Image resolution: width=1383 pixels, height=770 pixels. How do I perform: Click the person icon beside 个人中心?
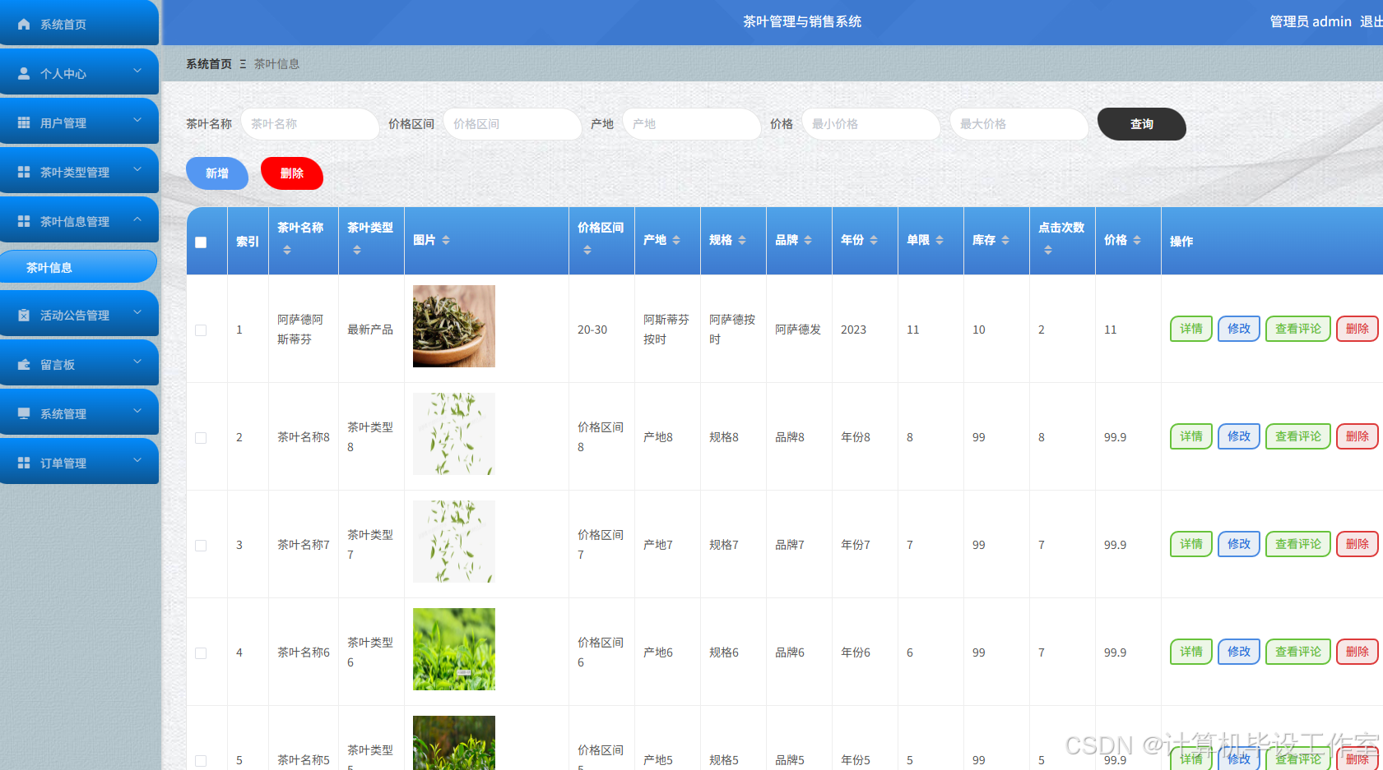(x=24, y=74)
